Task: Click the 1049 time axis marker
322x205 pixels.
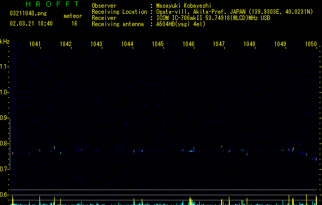Action: [280, 44]
